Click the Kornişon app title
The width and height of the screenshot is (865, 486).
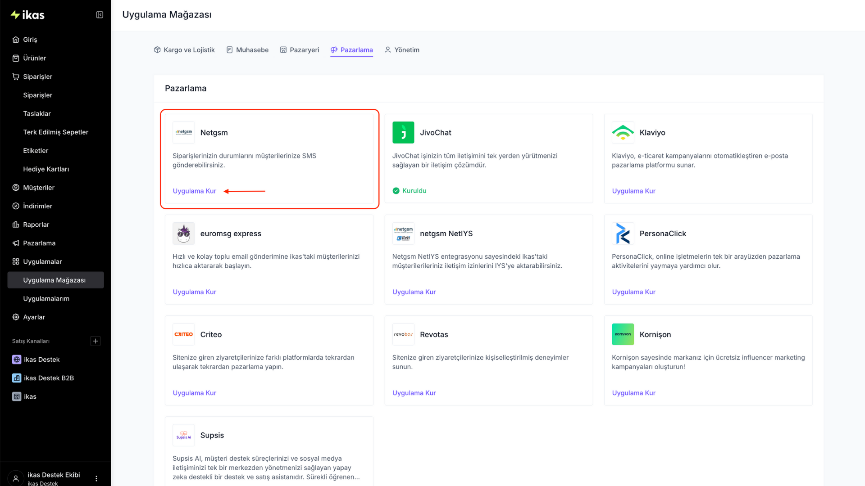pyautogui.click(x=655, y=334)
